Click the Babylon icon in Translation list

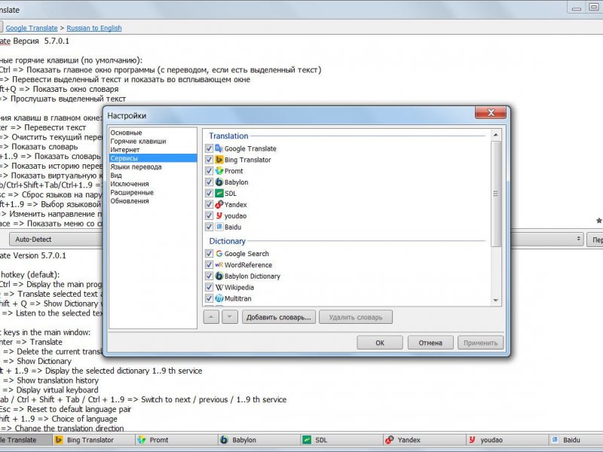(x=219, y=182)
